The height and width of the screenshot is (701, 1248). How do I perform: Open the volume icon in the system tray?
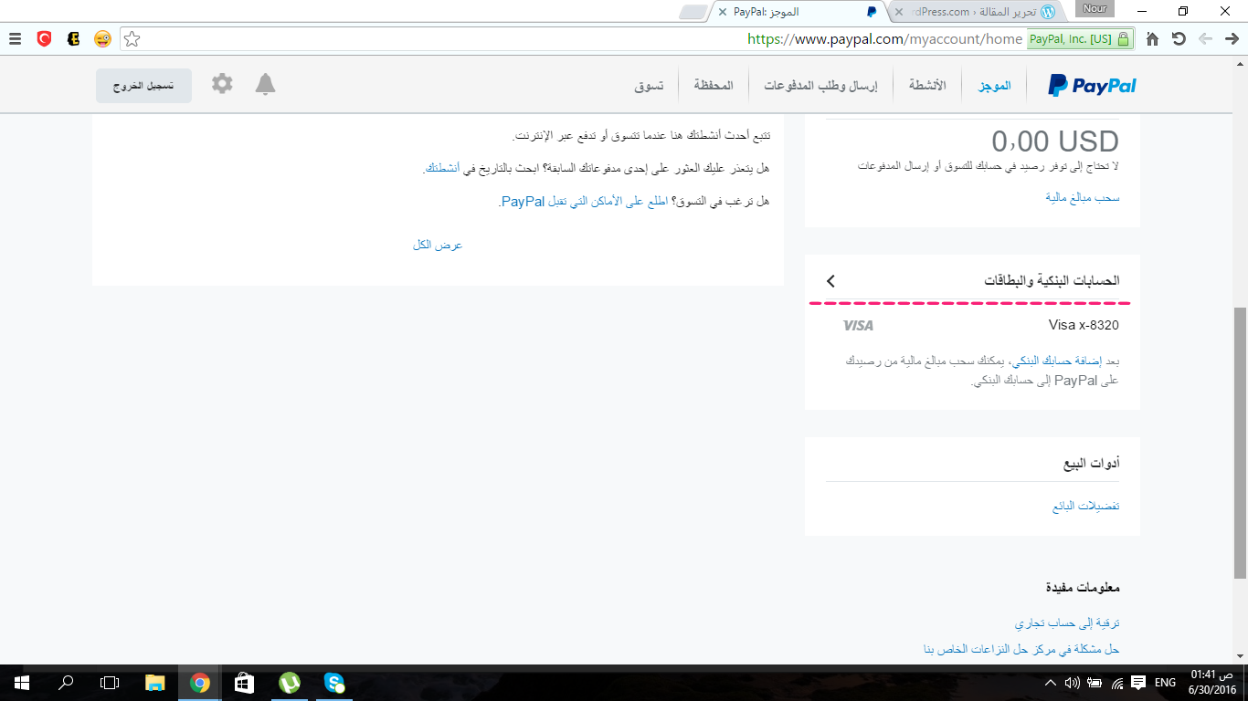(x=1071, y=683)
